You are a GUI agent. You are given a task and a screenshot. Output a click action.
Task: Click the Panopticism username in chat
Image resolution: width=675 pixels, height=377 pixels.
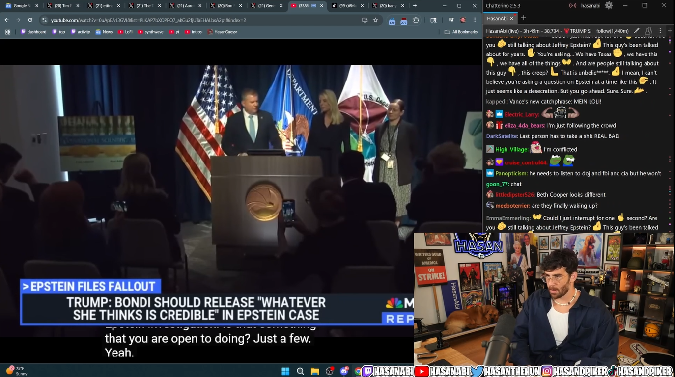pyautogui.click(x=511, y=173)
